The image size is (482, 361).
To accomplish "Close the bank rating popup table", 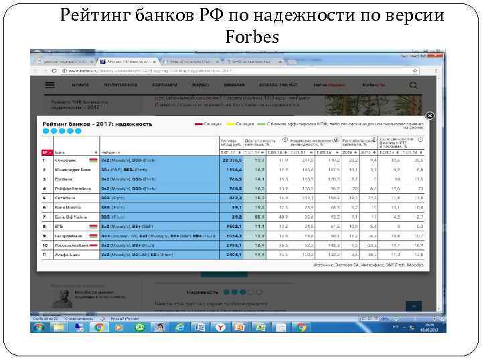I will [x=430, y=116].
